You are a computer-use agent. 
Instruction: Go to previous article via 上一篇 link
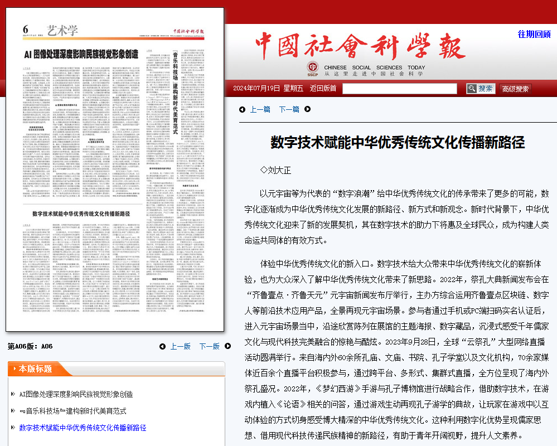tap(260, 109)
